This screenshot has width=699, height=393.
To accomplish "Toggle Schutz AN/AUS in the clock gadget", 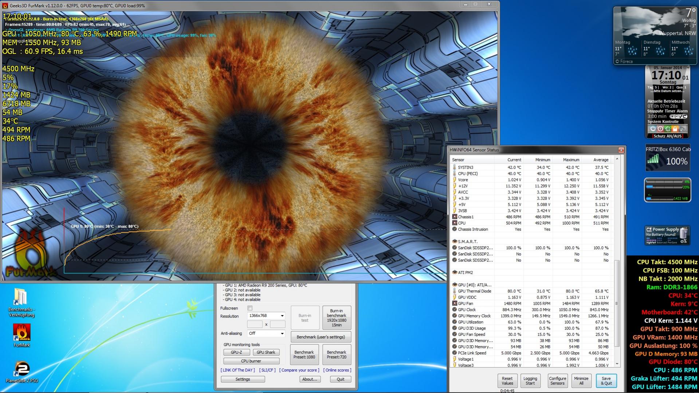I will (x=668, y=136).
